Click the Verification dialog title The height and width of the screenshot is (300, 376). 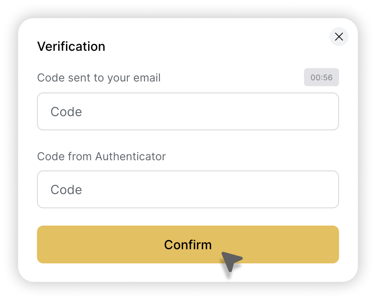71,46
